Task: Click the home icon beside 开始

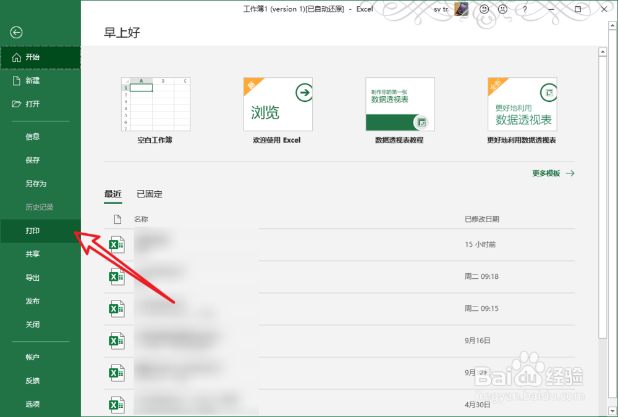Action: [17, 57]
